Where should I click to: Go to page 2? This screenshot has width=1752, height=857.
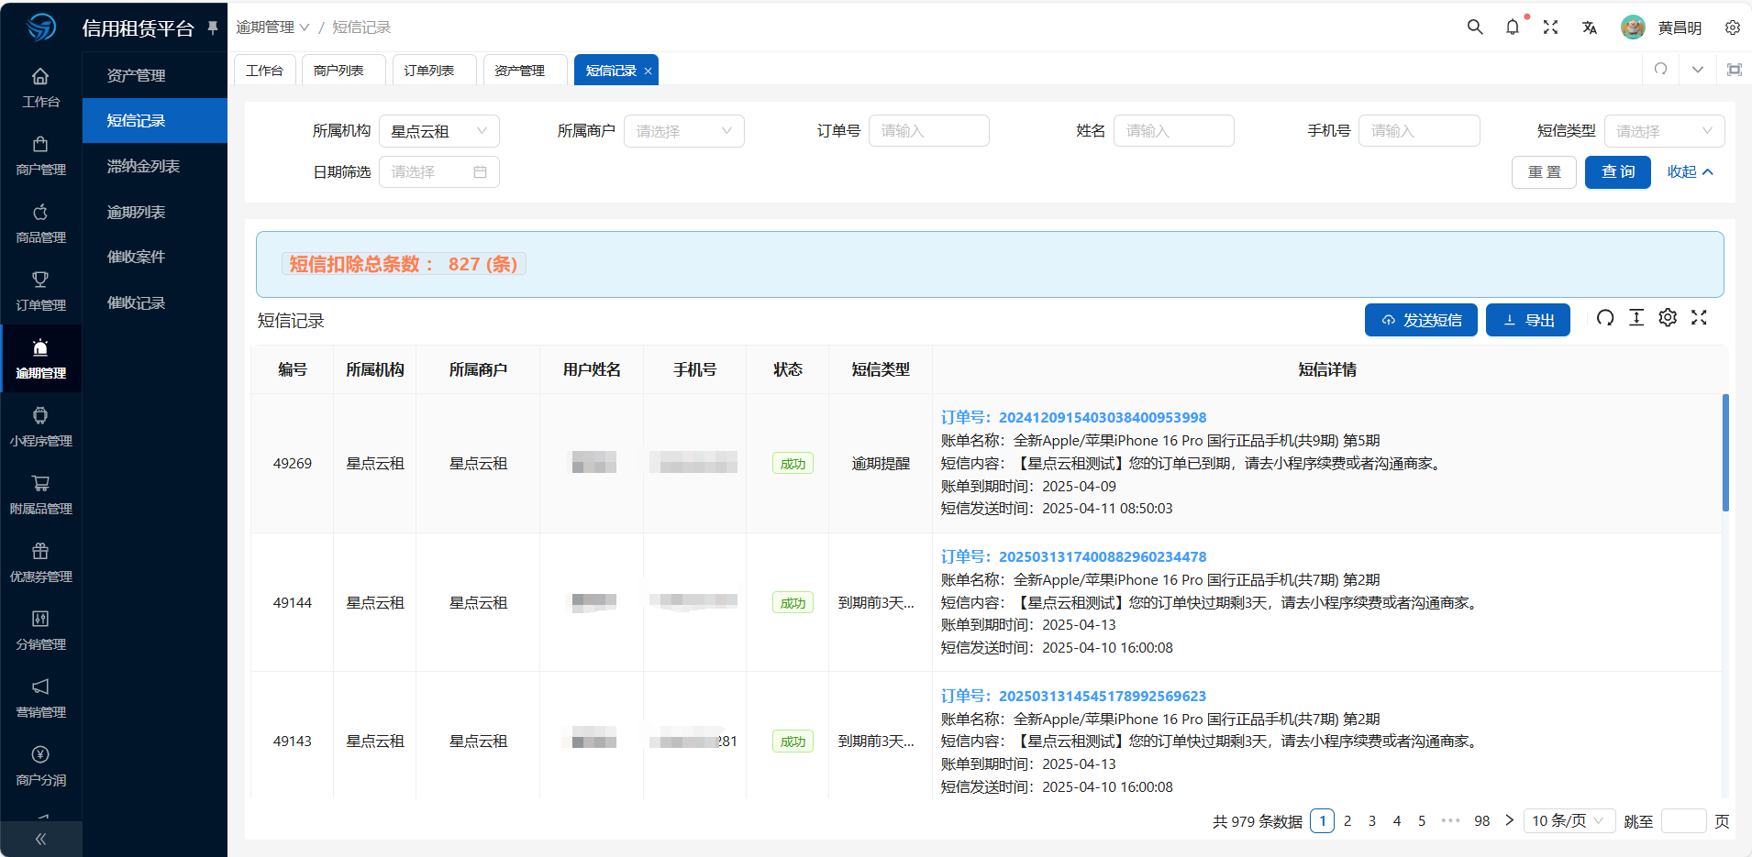click(1347, 821)
